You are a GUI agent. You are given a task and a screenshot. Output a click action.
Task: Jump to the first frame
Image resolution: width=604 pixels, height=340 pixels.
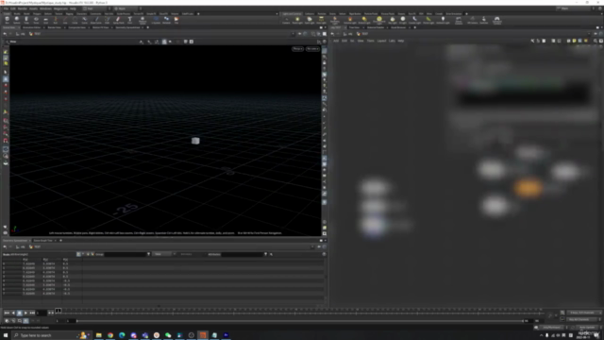[x=7, y=313]
